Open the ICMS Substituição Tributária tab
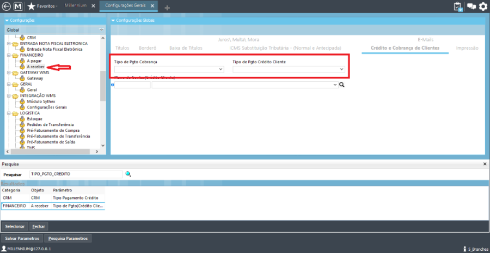 click(285, 48)
